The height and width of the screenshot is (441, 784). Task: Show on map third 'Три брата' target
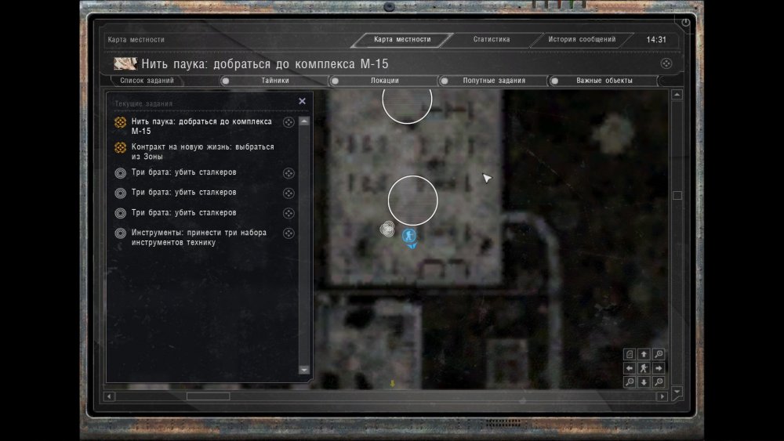click(289, 213)
